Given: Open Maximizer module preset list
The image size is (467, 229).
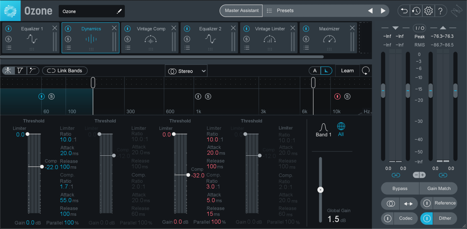Looking at the screenshot, I should coord(306,48).
